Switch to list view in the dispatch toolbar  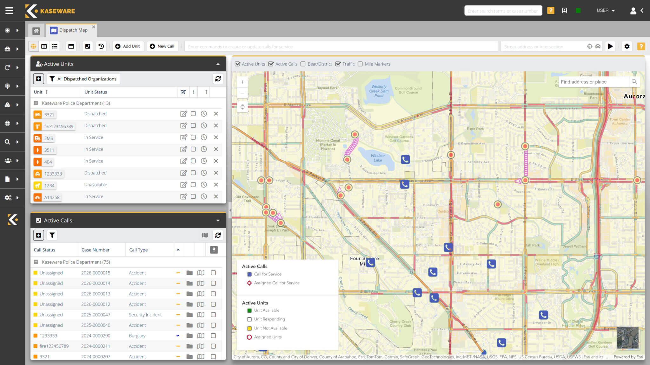click(x=55, y=46)
